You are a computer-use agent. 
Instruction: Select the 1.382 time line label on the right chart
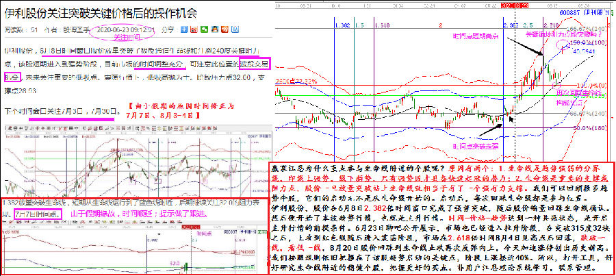pos(343,25)
